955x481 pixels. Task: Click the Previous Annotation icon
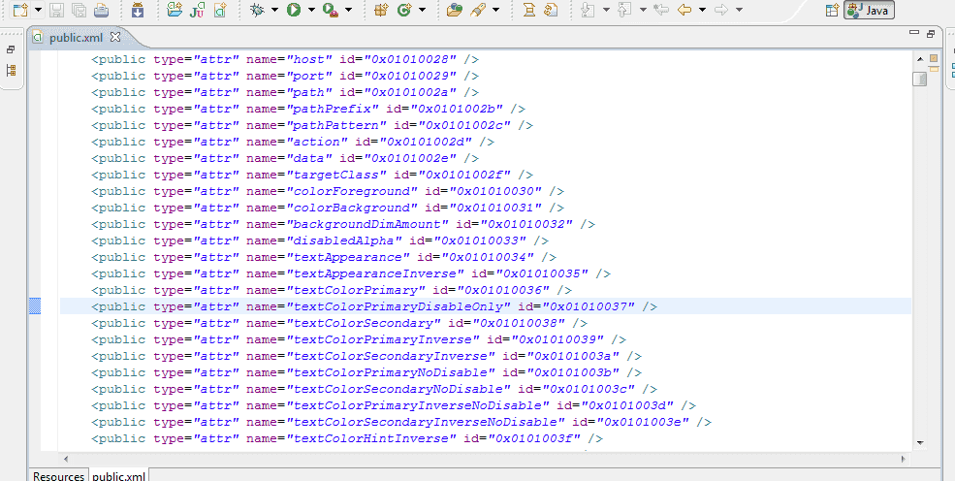click(x=625, y=10)
